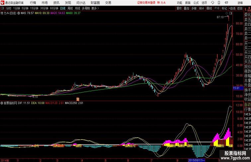Click the 复权 toolbar button
The width and height of the screenshot is (251, 162).
(179, 8)
